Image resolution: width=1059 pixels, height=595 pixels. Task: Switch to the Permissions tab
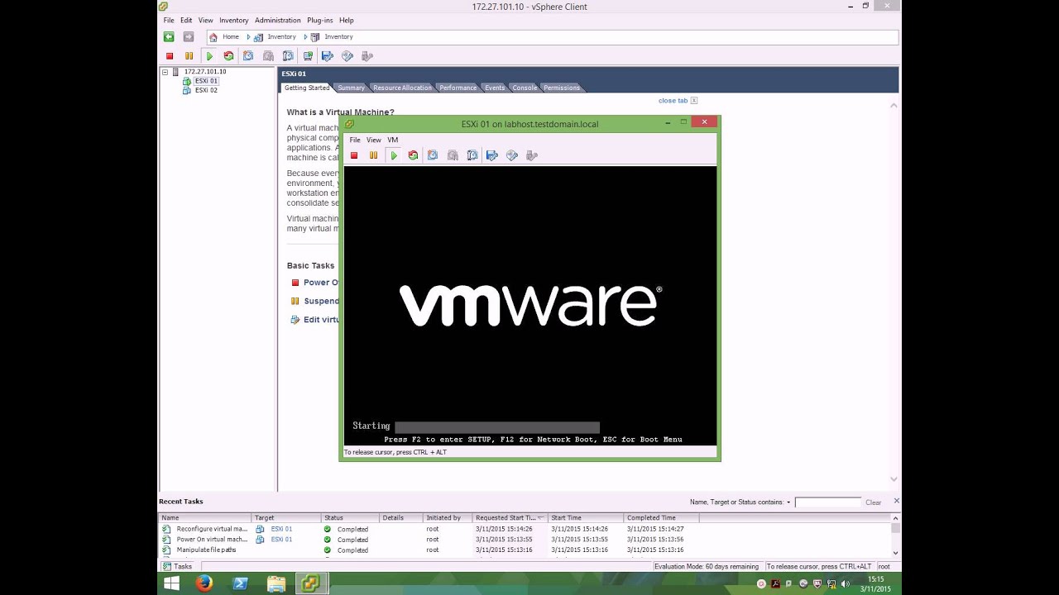click(562, 88)
